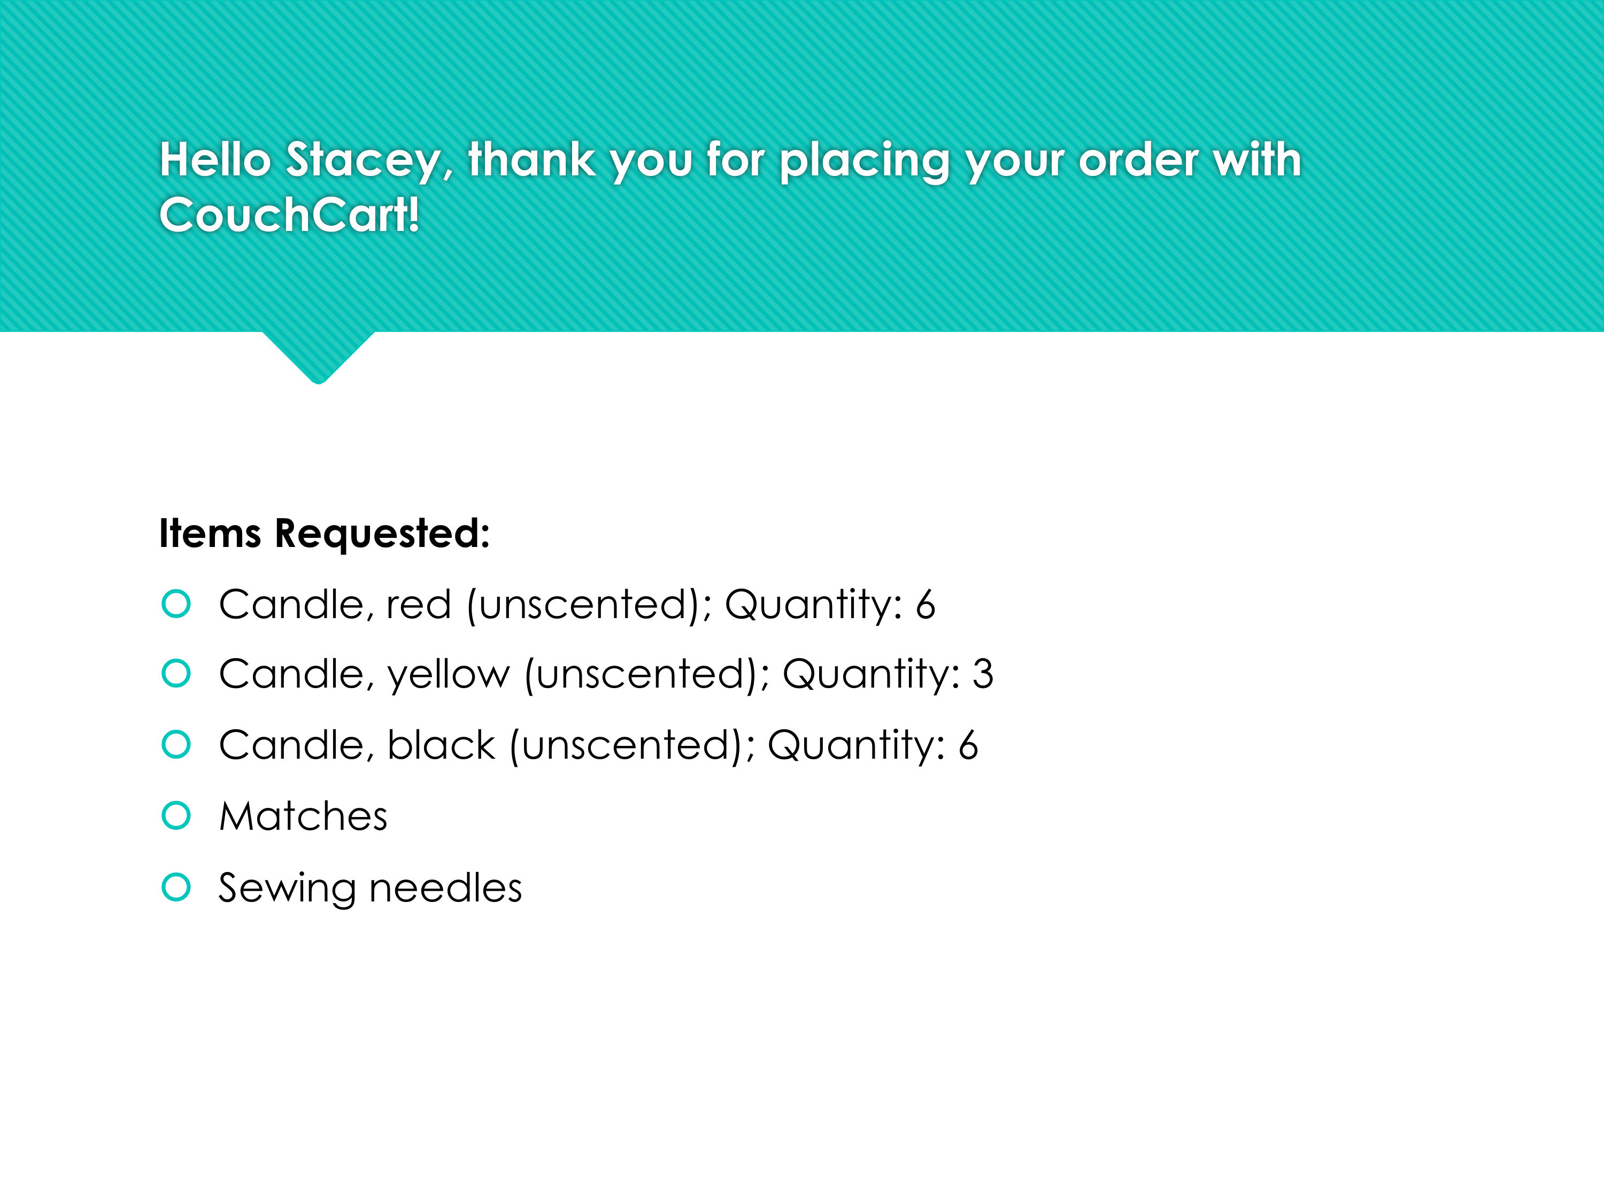Viewport: 1604px width, 1203px height.
Task: Click the word "CouchCart!" in the title
Action: (289, 215)
